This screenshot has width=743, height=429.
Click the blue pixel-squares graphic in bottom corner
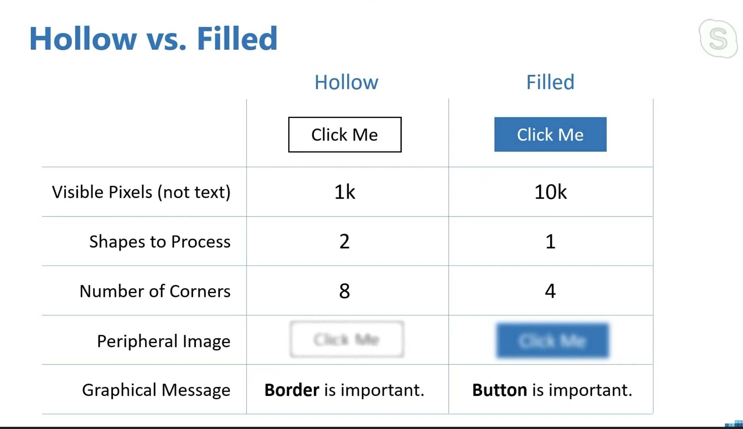[x=734, y=424]
